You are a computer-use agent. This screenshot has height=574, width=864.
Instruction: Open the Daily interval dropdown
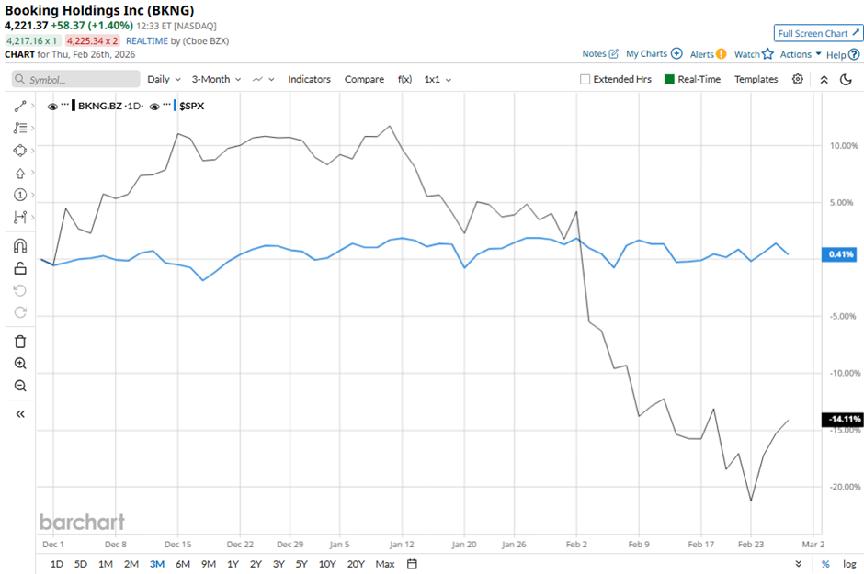click(165, 79)
